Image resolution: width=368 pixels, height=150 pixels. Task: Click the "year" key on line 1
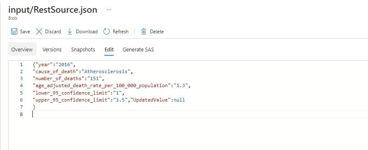(44, 65)
